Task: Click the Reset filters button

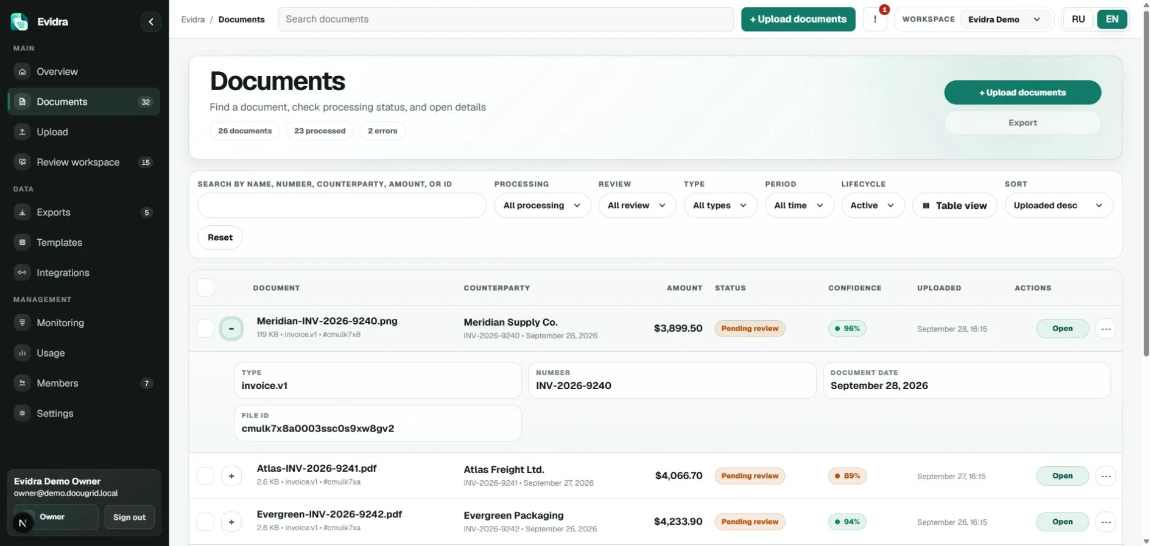Action: pyautogui.click(x=220, y=237)
